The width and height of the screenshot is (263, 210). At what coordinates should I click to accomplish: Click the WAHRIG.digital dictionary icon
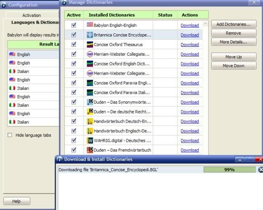point(90,140)
